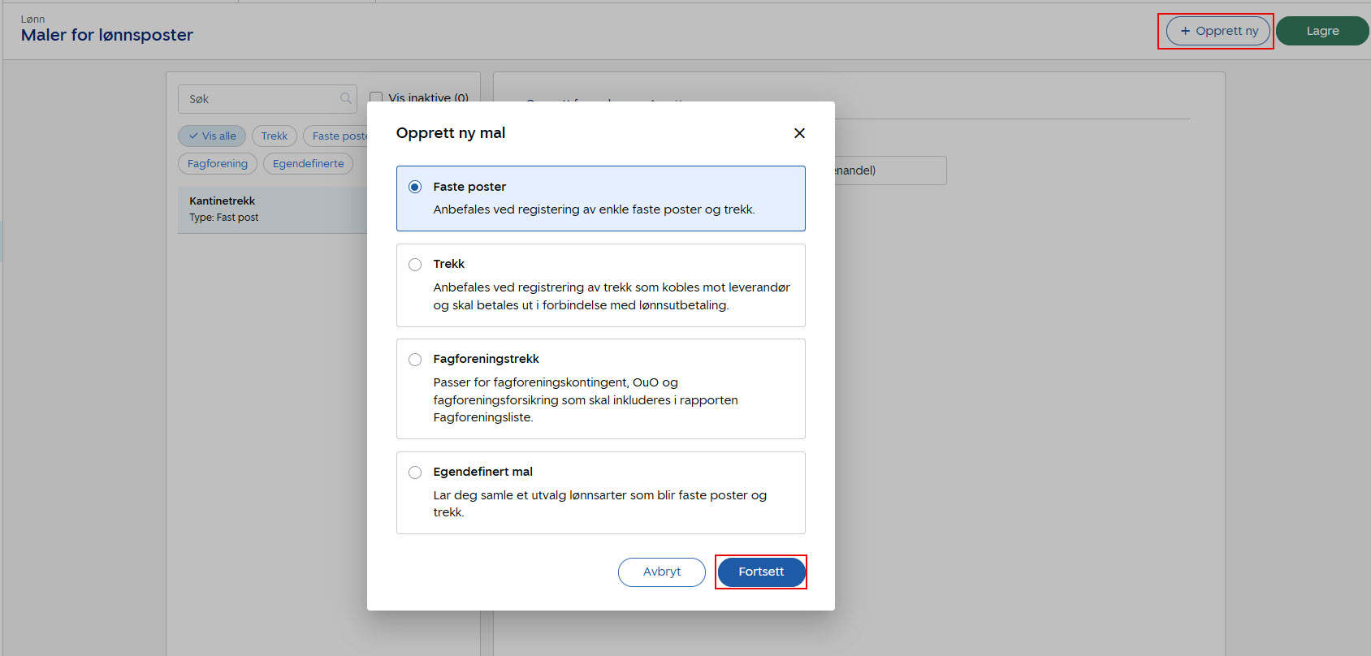Apply the Fagforening filter chip
This screenshot has width=1371, height=656.
pyautogui.click(x=218, y=164)
